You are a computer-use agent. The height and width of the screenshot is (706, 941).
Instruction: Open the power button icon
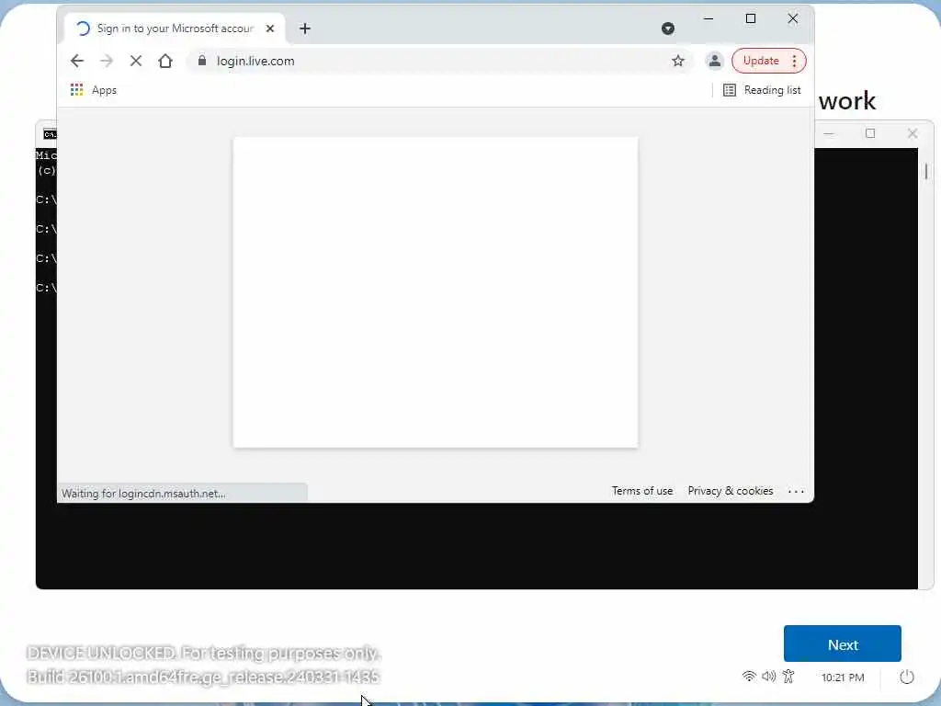click(x=907, y=678)
